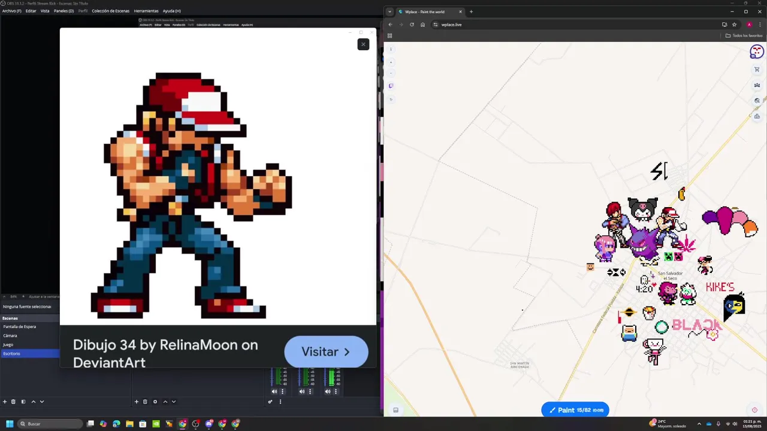
Task: Open a new Chrome tab
Action: [471, 11]
